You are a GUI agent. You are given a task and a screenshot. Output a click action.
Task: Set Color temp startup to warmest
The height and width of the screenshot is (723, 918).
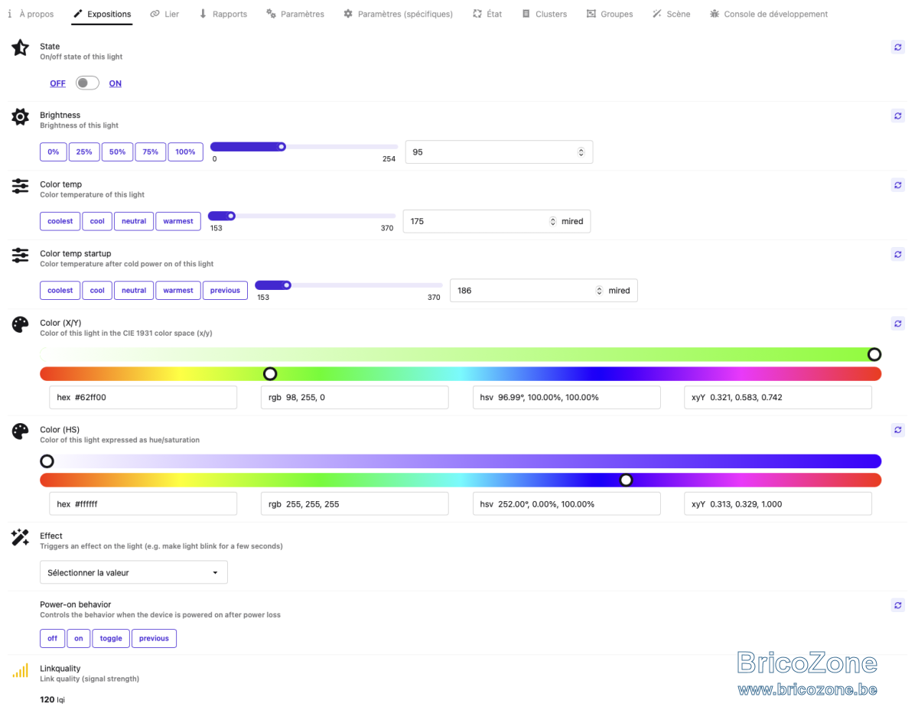point(178,290)
